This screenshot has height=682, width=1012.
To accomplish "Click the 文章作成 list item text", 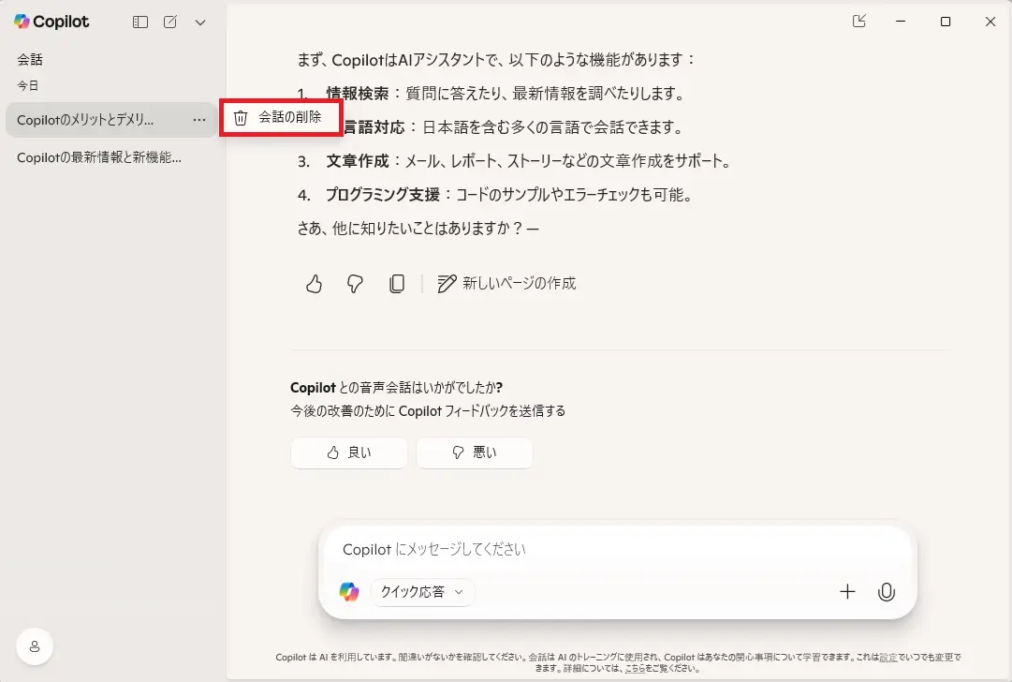I will 358,161.
